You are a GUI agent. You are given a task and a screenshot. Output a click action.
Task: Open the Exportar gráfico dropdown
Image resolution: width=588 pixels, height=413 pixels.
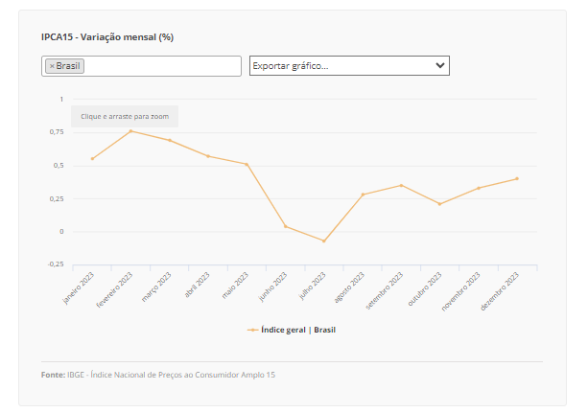[349, 65]
